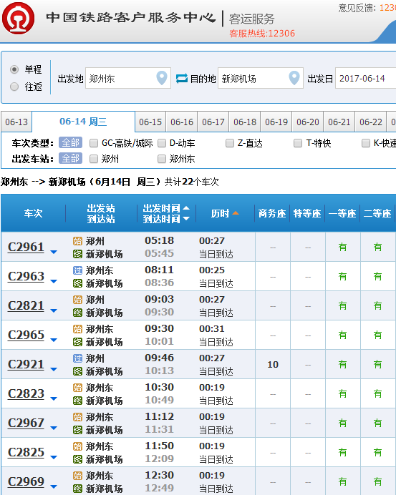Click first-class 有 for train C2963
The image size is (396, 495).
pos(342,277)
